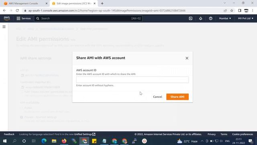Click the orange Share AMI button
Screen dimensions: 257x145
click(x=177, y=97)
